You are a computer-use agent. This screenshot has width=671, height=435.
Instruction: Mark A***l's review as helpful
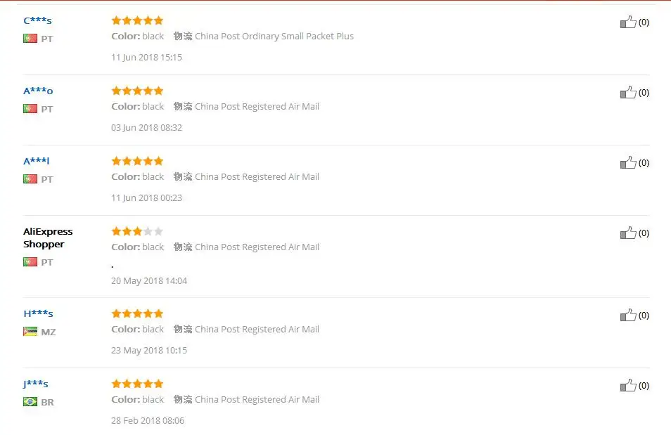[x=628, y=162]
